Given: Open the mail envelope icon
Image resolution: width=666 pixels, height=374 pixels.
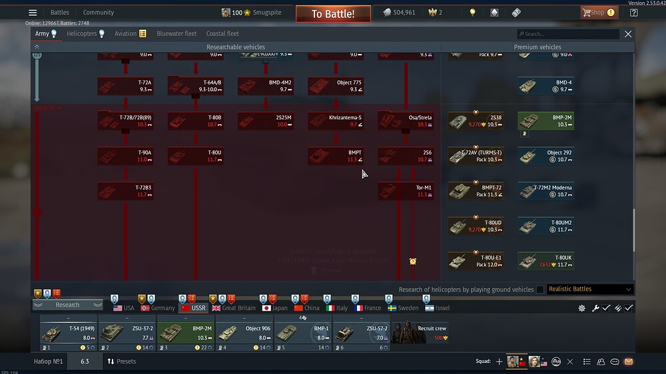Looking at the screenshot, I should click(x=628, y=361).
